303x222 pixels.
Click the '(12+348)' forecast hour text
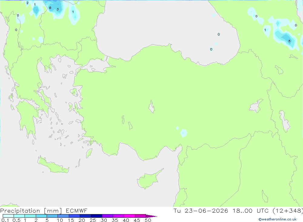point(288,211)
